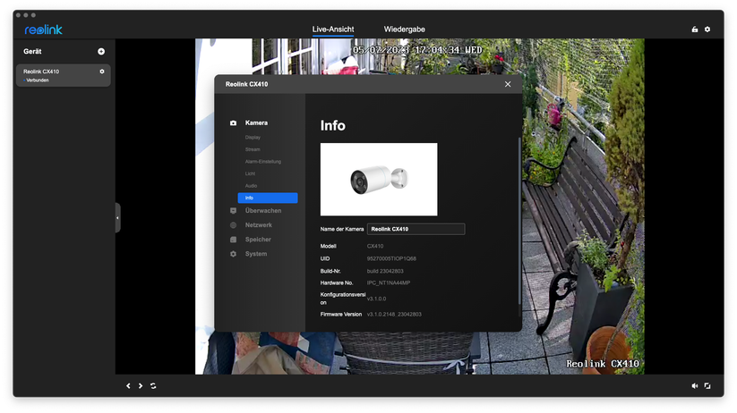
Task: Open Display settings
Action: tap(253, 138)
